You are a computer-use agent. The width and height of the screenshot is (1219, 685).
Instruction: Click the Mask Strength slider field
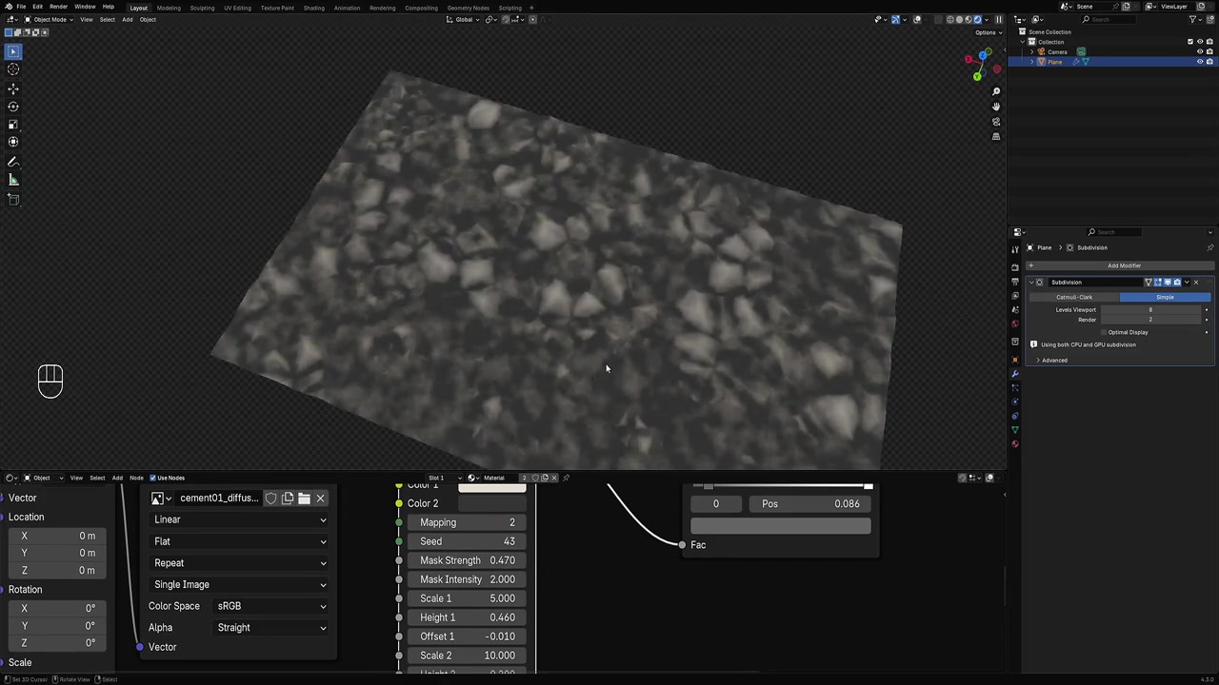(x=467, y=560)
